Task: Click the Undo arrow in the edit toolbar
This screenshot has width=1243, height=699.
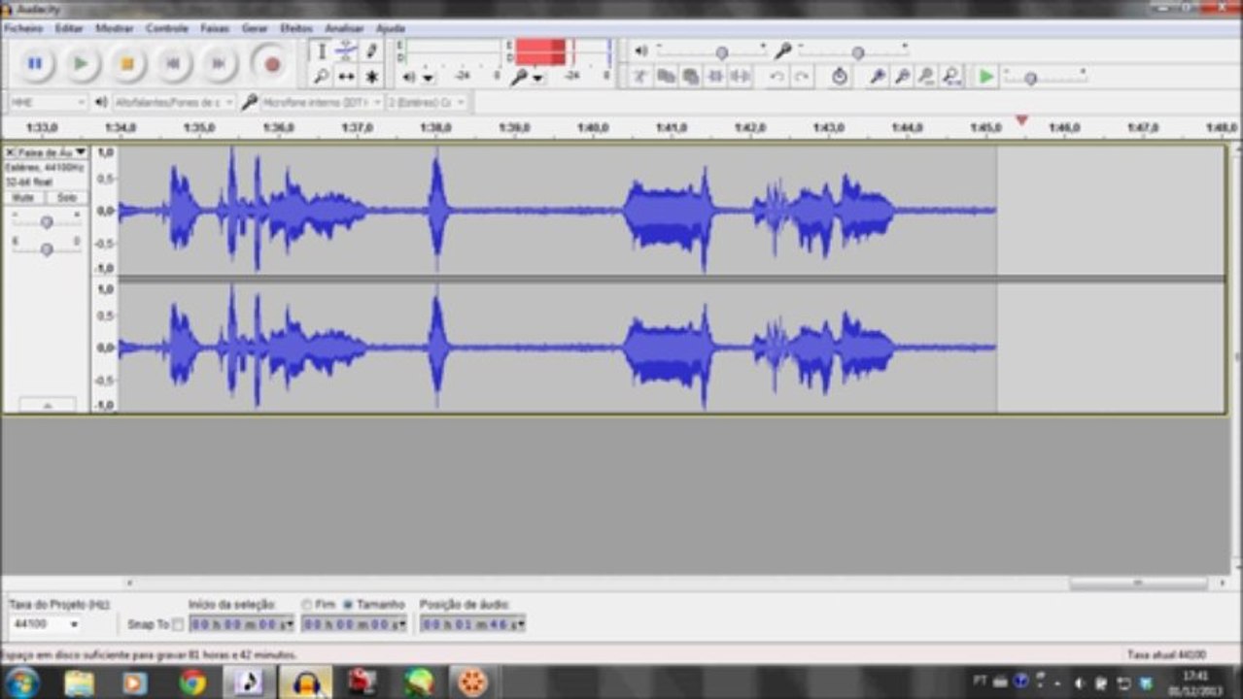Action: [777, 77]
